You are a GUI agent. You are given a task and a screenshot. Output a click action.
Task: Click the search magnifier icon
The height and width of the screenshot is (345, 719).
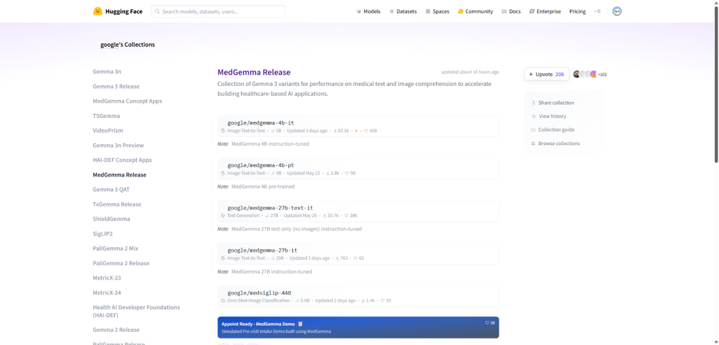pos(157,11)
